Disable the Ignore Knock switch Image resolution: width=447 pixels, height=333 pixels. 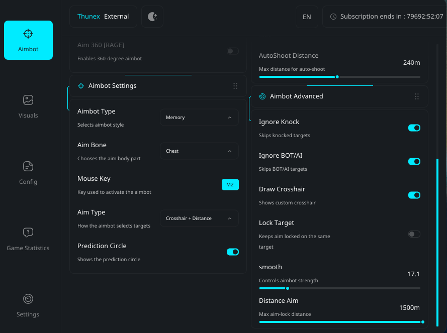(414, 128)
